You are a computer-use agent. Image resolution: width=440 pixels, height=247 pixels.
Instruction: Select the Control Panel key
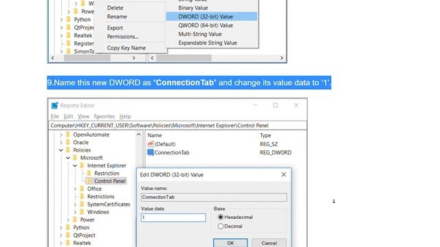(x=110, y=181)
